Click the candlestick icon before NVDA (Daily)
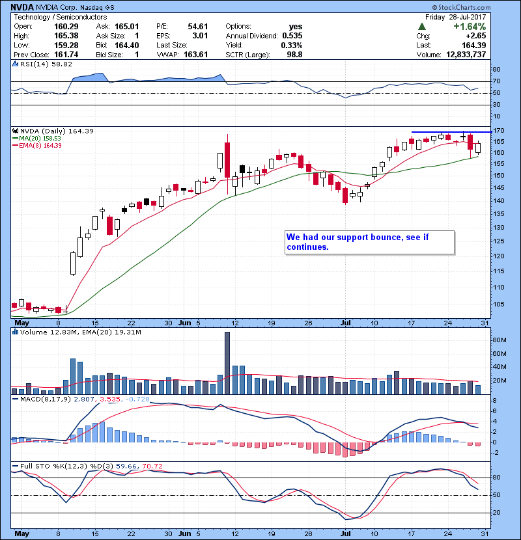 click(x=15, y=131)
